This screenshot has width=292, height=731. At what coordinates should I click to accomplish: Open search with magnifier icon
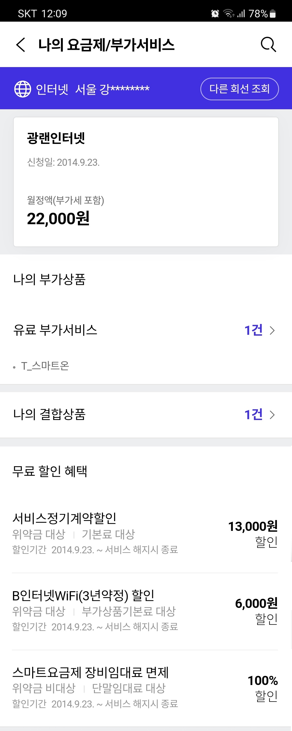pos(268,45)
